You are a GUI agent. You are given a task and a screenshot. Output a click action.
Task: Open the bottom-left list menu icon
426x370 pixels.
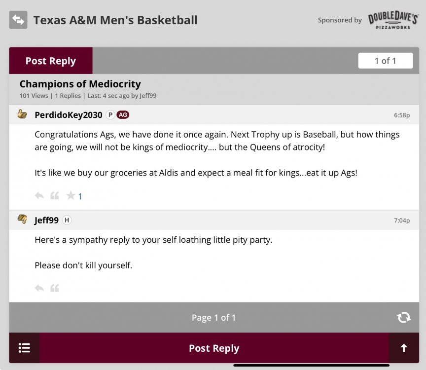(x=24, y=348)
